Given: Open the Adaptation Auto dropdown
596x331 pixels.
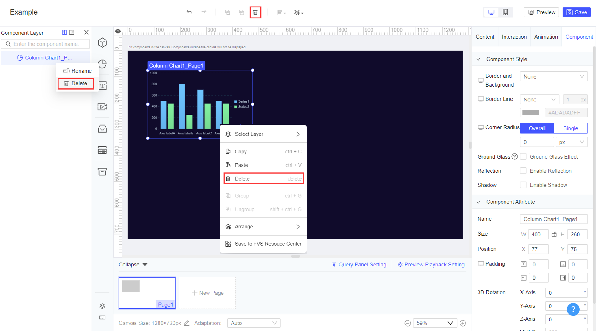Looking at the screenshot, I should tap(254, 323).
